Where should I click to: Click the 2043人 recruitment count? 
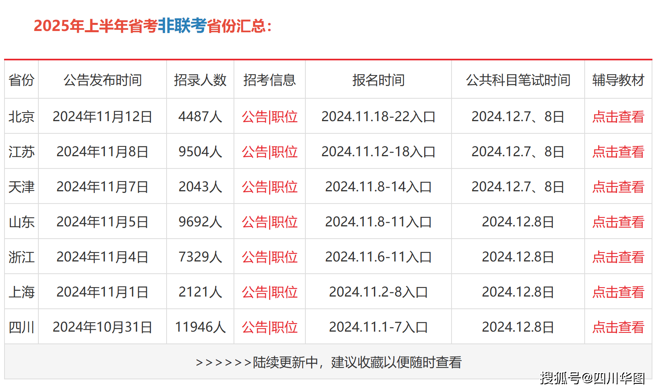pos(200,187)
